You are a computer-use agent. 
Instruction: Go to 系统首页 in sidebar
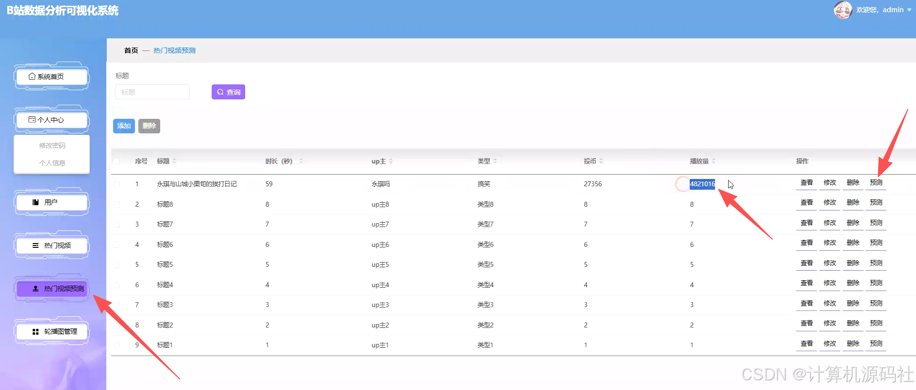click(52, 76)
